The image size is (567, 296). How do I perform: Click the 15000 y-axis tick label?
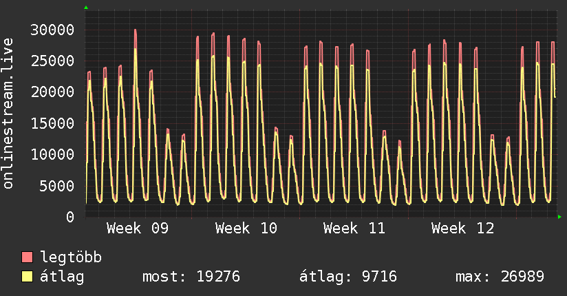coord(52,123)
